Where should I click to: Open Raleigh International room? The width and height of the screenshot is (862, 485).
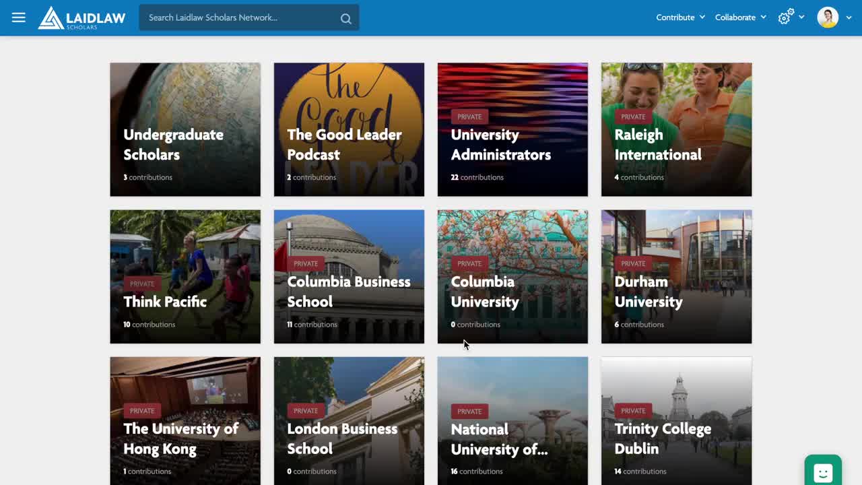pyautogui.click(x=676, y=129)
